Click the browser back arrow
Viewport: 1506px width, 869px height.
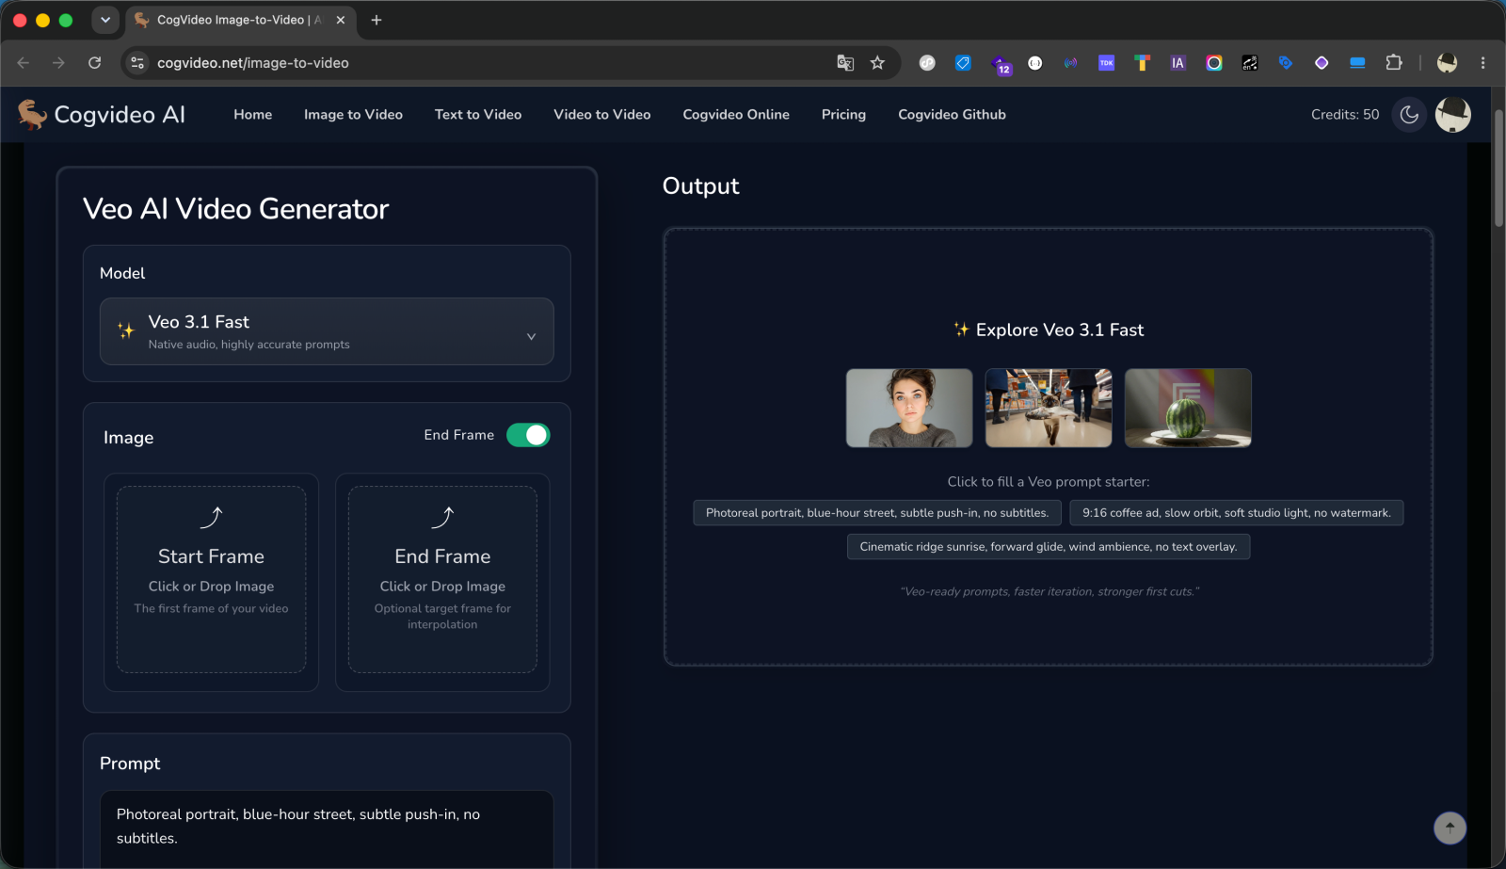pyautogui.click(x=24, y=62)
